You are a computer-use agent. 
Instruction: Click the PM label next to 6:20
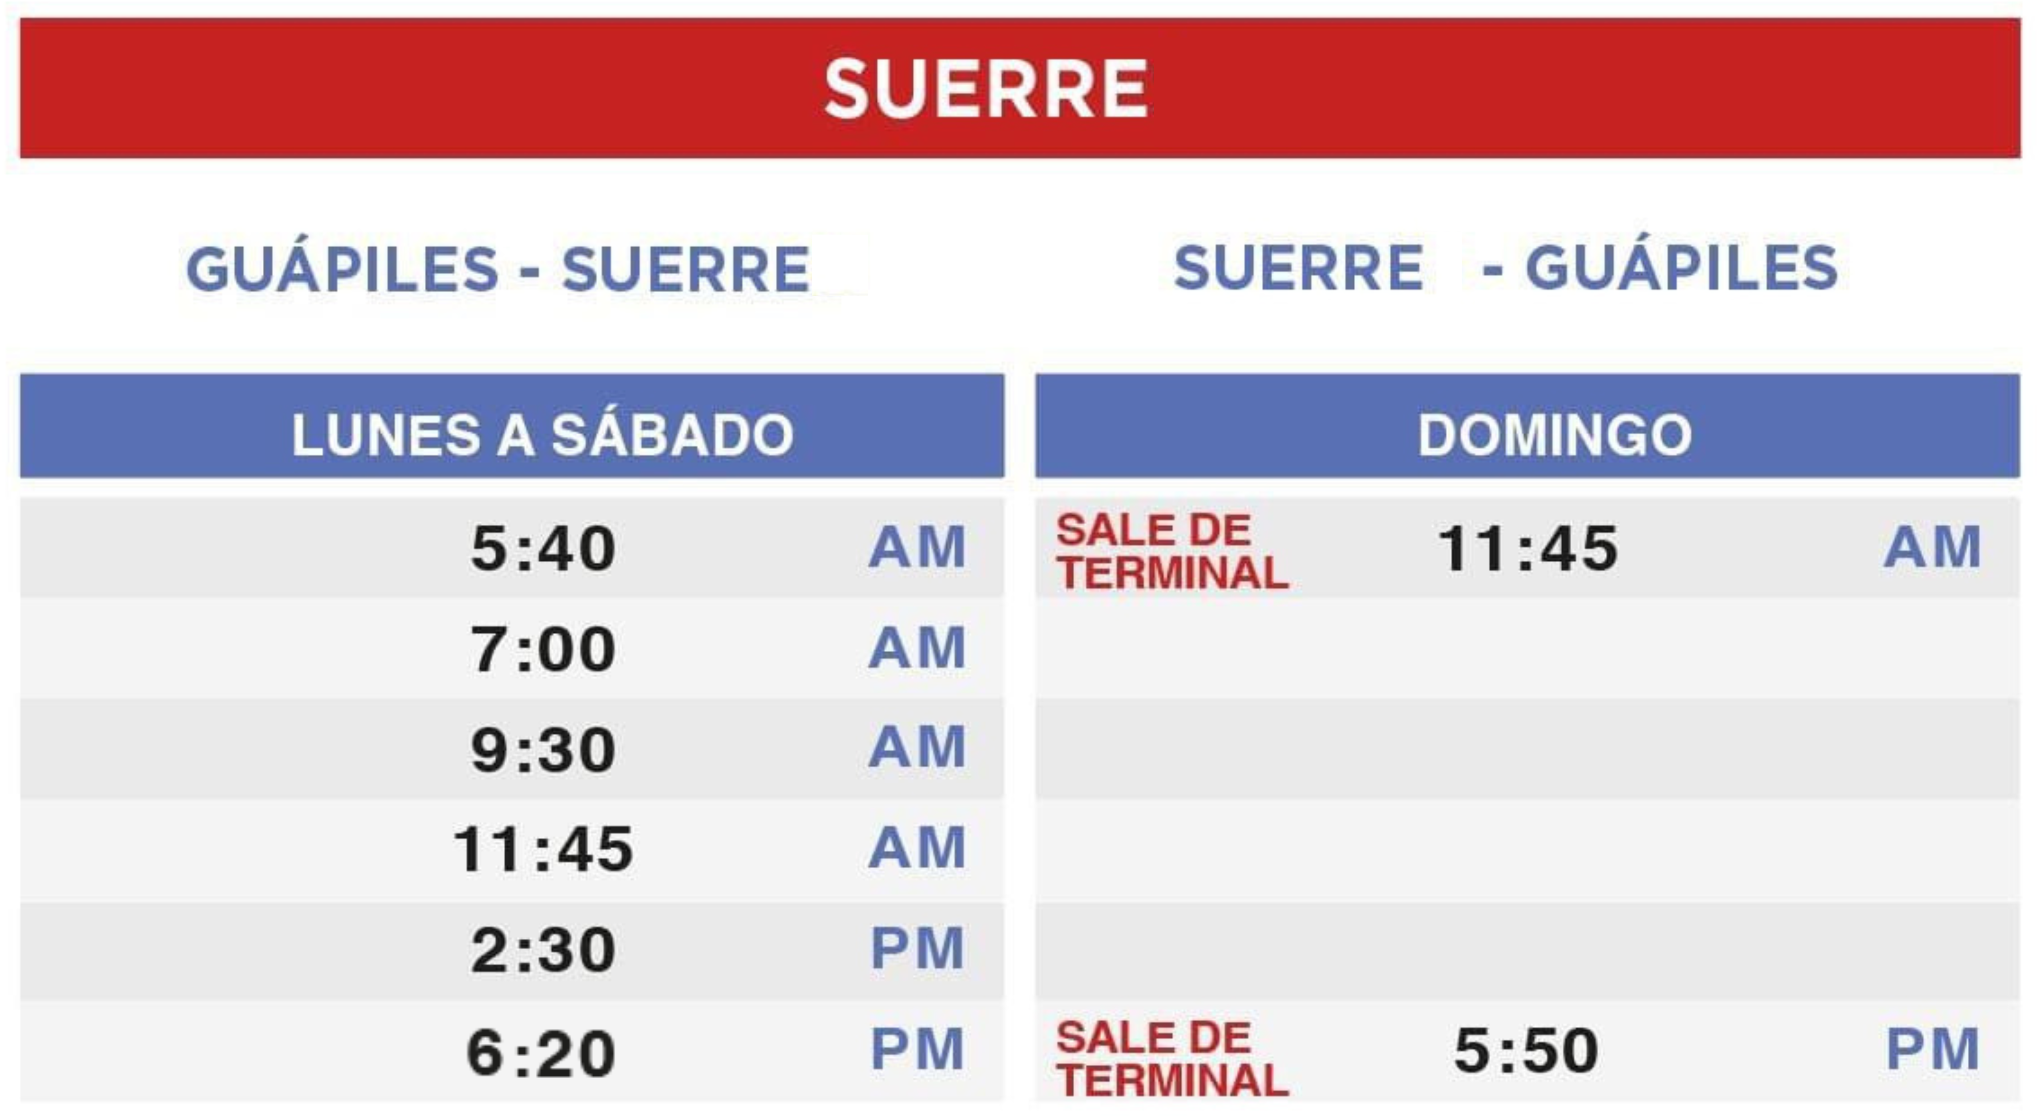tap(917, 1048)
